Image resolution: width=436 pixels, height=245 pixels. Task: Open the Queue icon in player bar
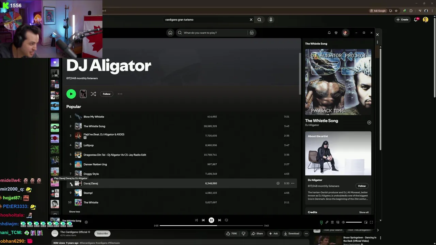[x=332, y=222]
